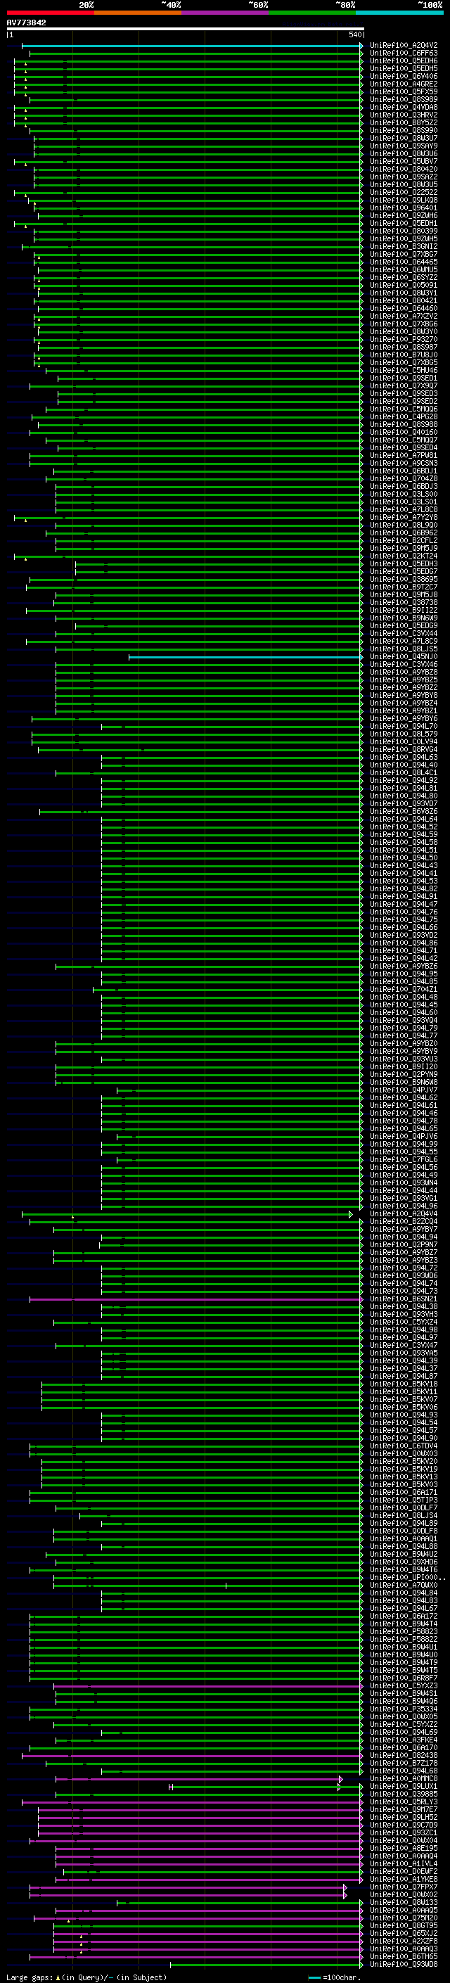Select hit UniRef100_Q93WD6
Image resolution: width=450 pixels, height=1983 pixels.
(404, 1275)
